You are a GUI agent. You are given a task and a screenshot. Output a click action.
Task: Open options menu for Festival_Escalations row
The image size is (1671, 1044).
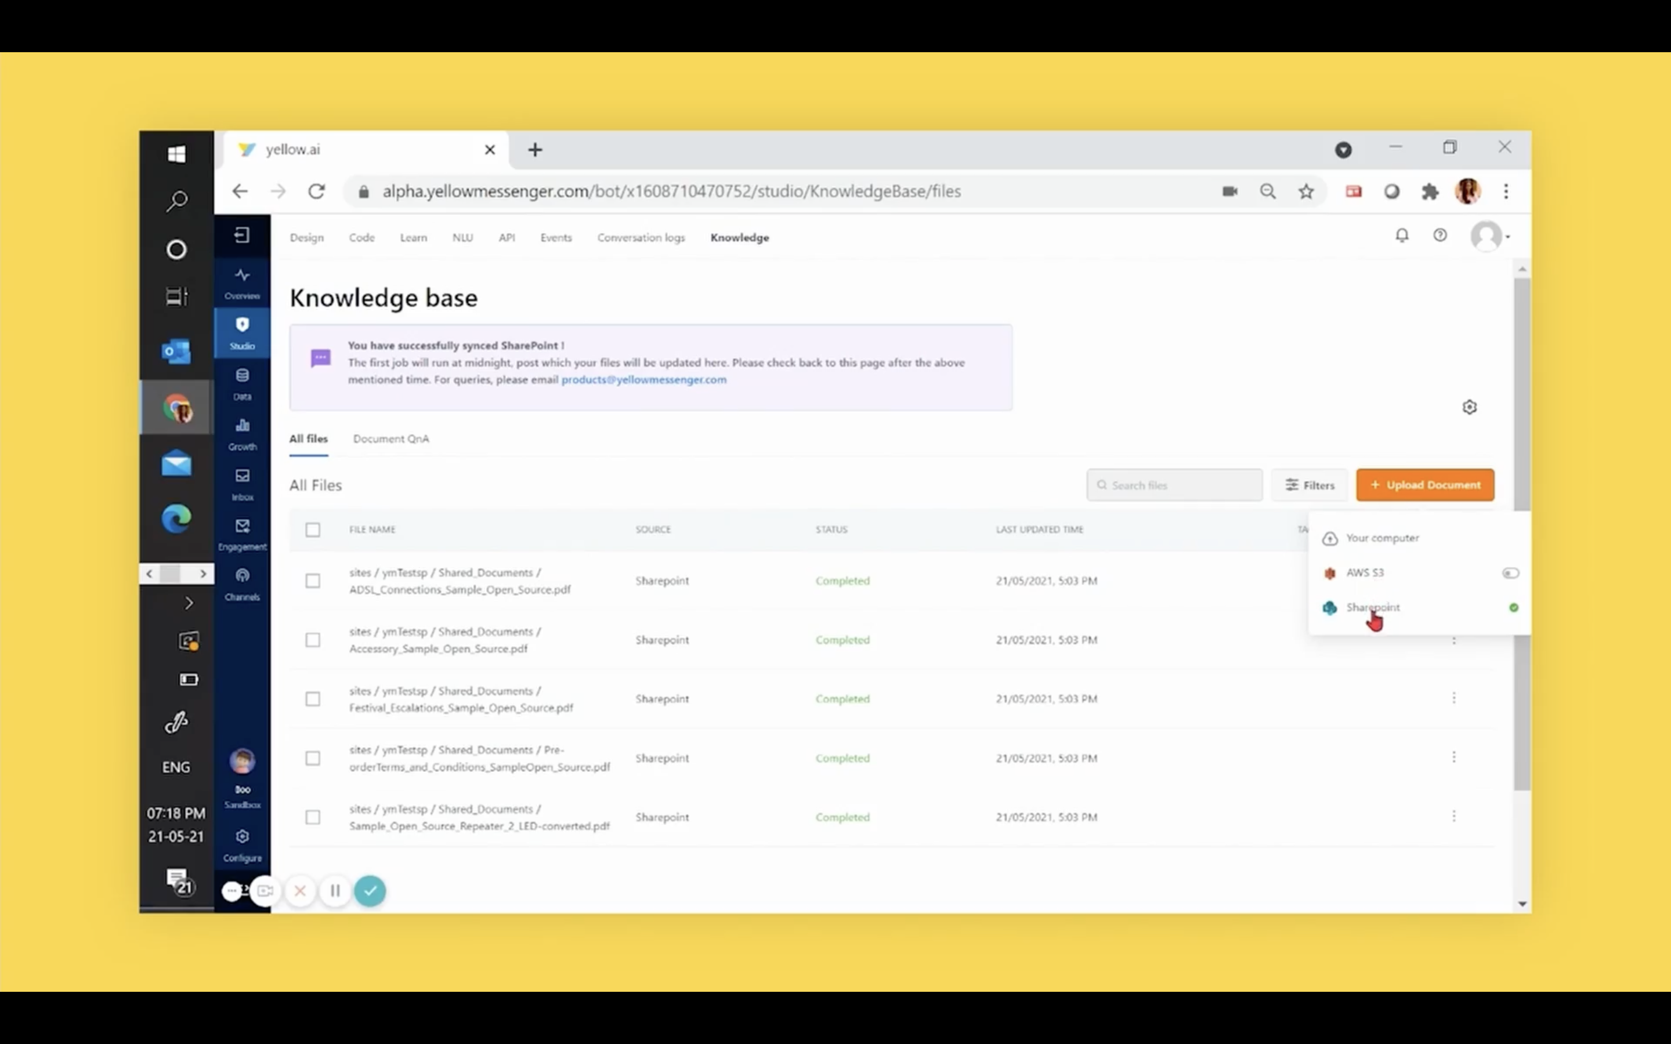pyautogui.click(x=1453, y=698)
